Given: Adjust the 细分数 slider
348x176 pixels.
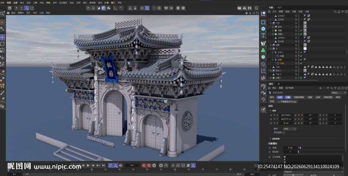Looking at the screenshot, I should (321, 152).
